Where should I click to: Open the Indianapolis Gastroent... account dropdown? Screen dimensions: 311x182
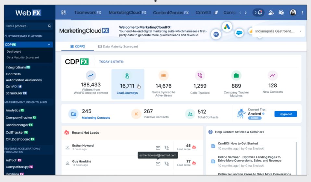pyautogui.click(x=278, y=31)
